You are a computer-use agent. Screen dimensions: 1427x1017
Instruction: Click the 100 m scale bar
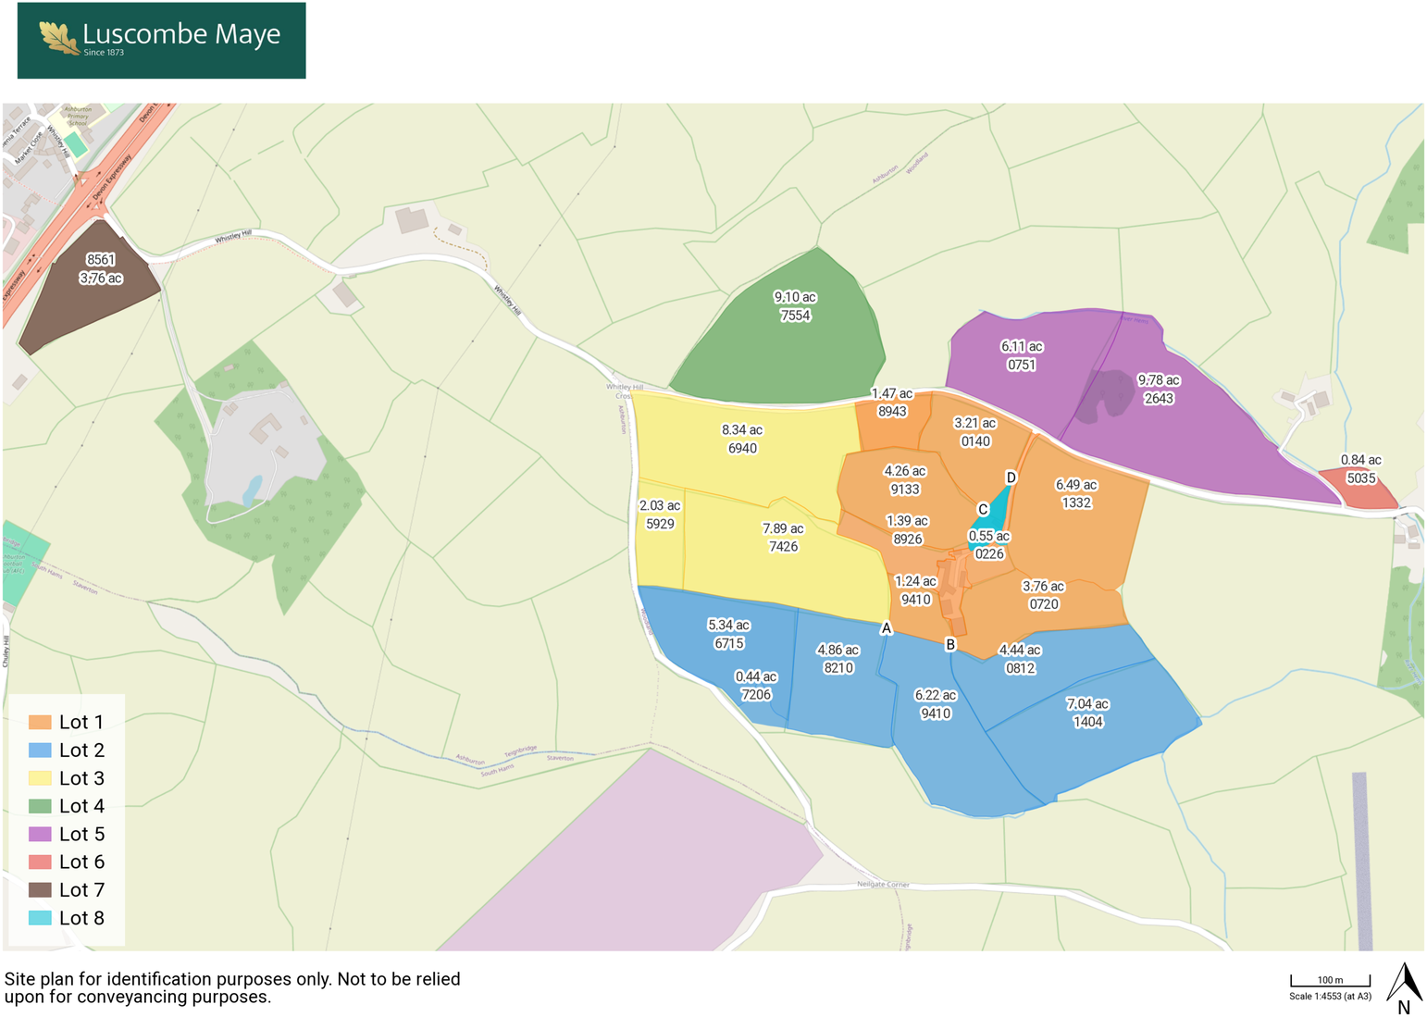(x=1330, y=981)
